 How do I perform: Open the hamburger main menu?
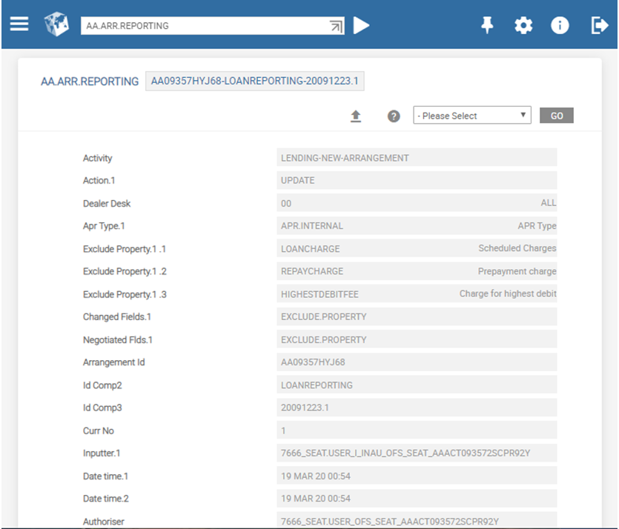pos(19,24)
